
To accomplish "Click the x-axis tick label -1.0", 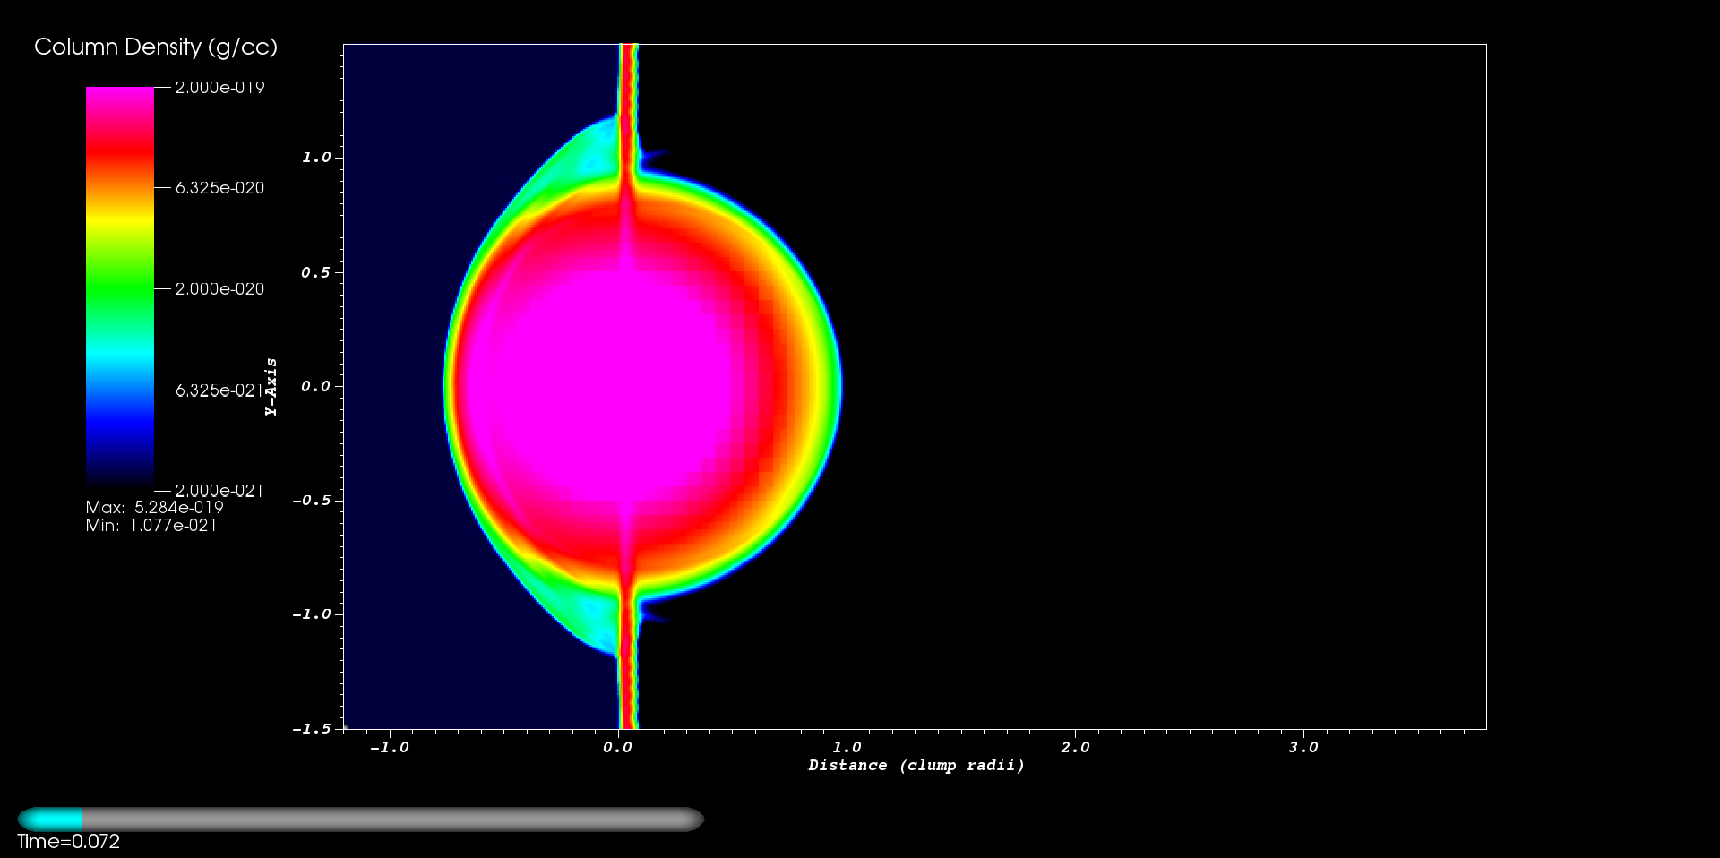I will click(389, 747).
